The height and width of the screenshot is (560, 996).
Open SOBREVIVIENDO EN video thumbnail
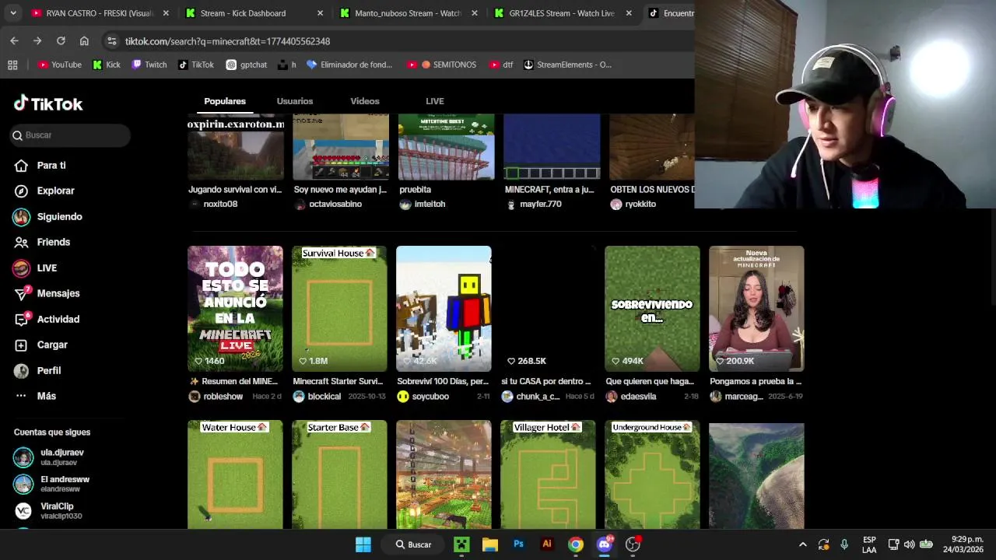click(x=652, y=309)
